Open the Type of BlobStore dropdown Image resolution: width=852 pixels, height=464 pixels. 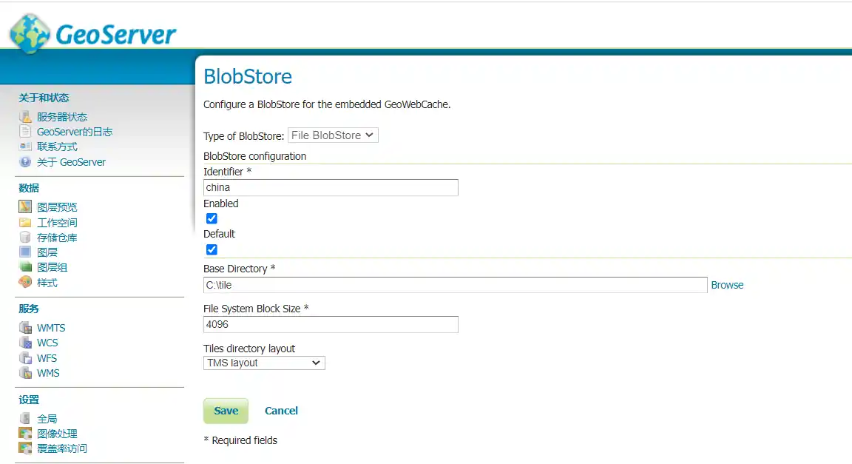[x=333, y=135]
